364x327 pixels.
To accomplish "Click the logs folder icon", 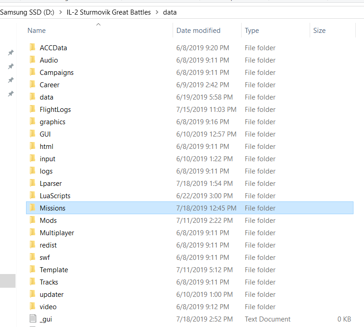I will (33, 170).
